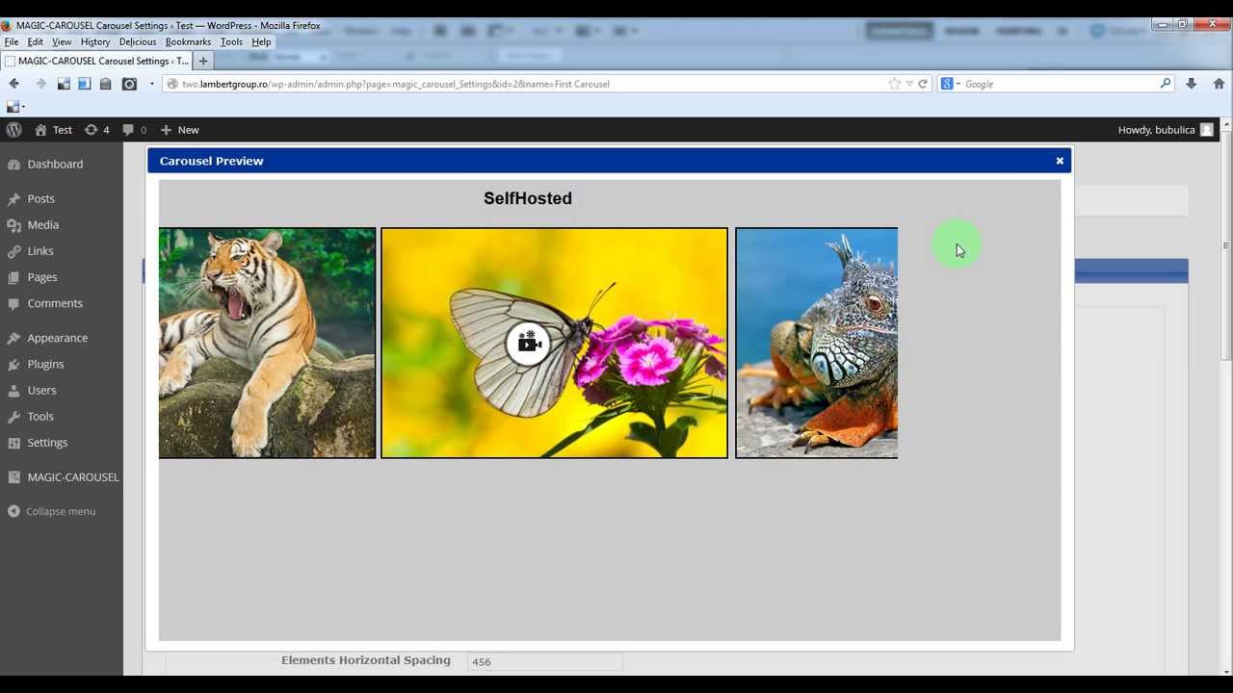This screenshot has width=1233, height=693.
Task: Open the comments bubble in admin bar
Action: (x=135, y=129)
